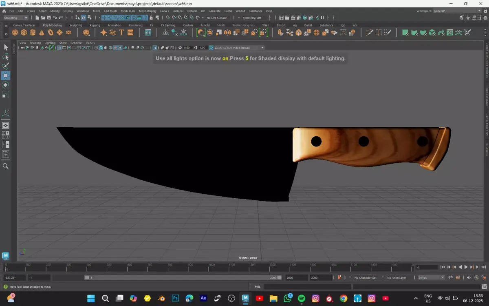The height and width of the screenshot is (306, 489).
Task: Switch to the Rigging shelf tab
Action: (x=95, y=25)
